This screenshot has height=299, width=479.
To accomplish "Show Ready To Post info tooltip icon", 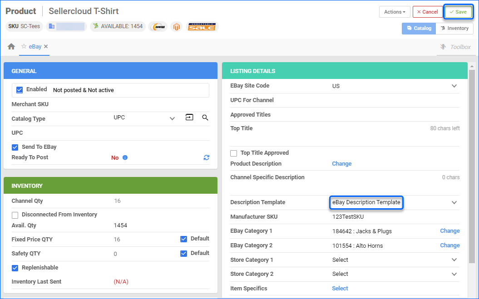I will coord(125,157).
